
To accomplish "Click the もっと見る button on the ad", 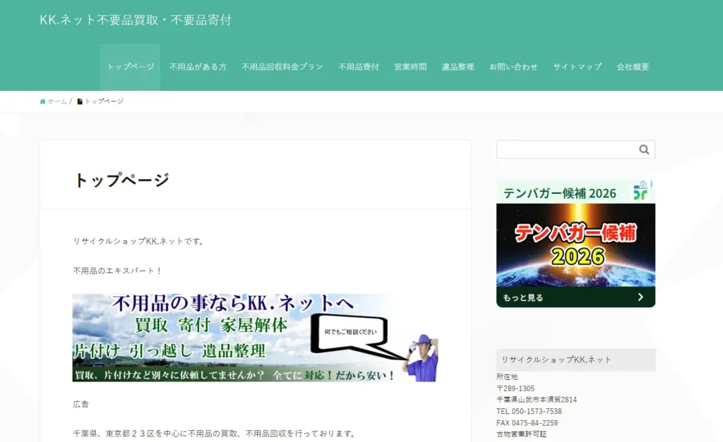I will [523, 297].
